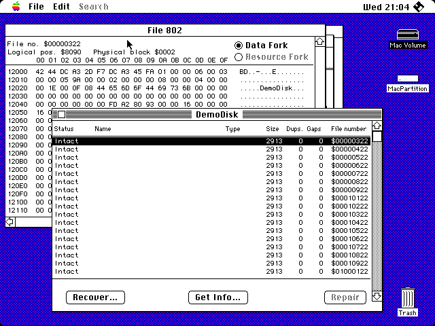Open the application switcher icon in menu bar
Viewport: 435px width, 326px height.
tap(421, 6)
